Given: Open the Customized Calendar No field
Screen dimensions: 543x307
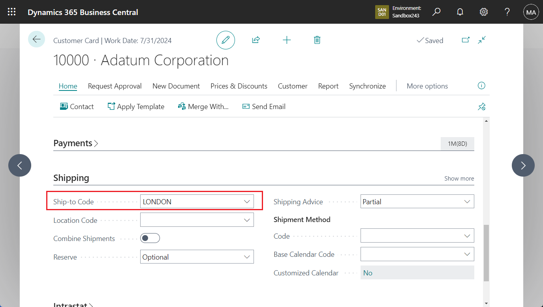Looking at the screenshot, I should [417, 273].
